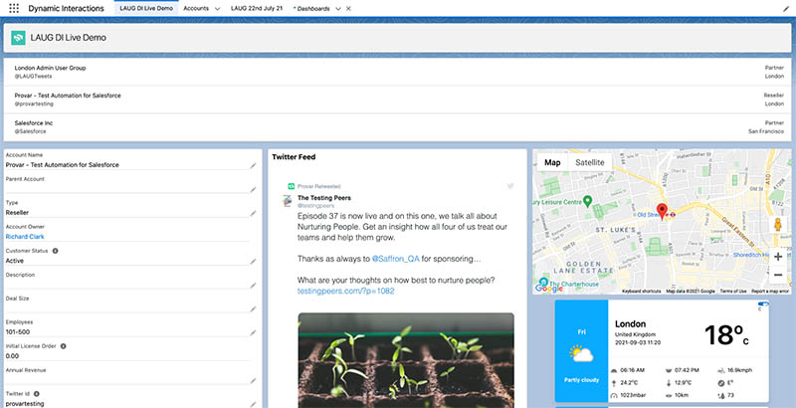
Task: Click the partly cloudy weather icon
Action: point(581,353)
